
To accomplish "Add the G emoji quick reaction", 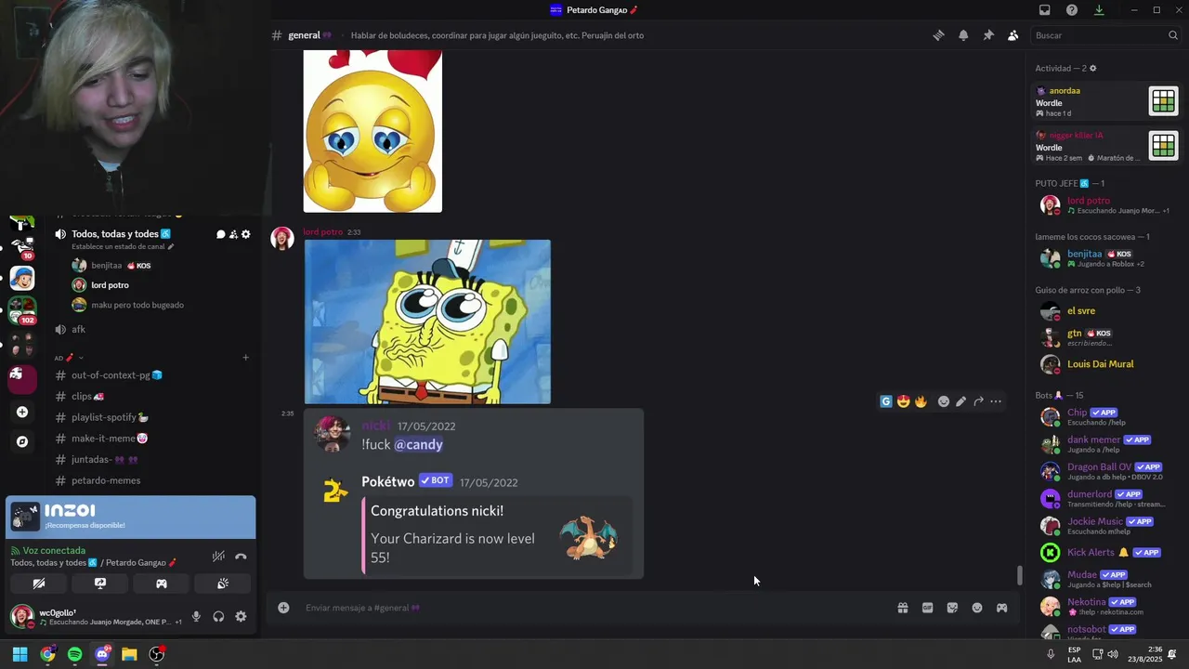I will [x=886, y=401].
